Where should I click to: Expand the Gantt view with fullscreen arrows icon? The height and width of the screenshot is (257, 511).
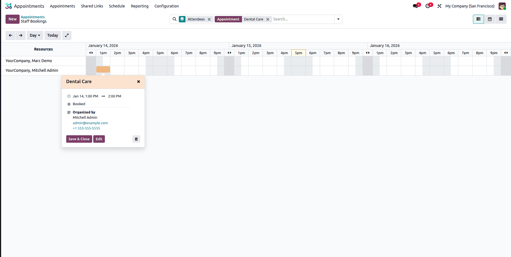click(67, 35)
